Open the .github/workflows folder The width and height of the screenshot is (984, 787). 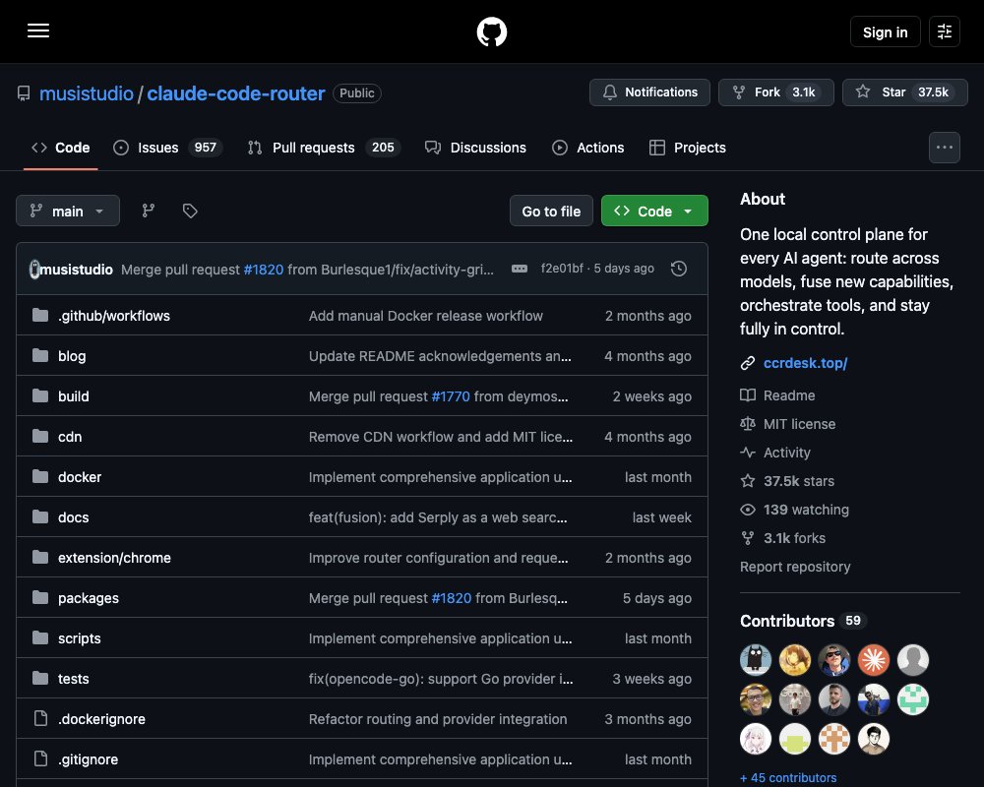click(113, 316)
